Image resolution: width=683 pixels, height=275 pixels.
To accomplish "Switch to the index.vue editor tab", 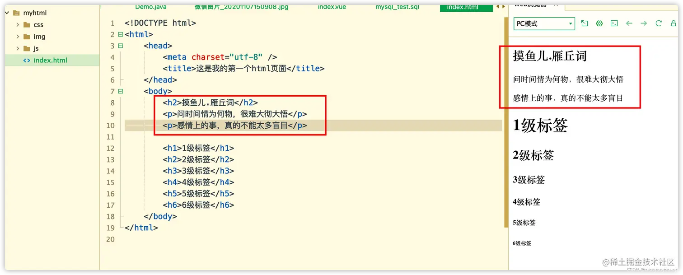I will click(332, 7).
